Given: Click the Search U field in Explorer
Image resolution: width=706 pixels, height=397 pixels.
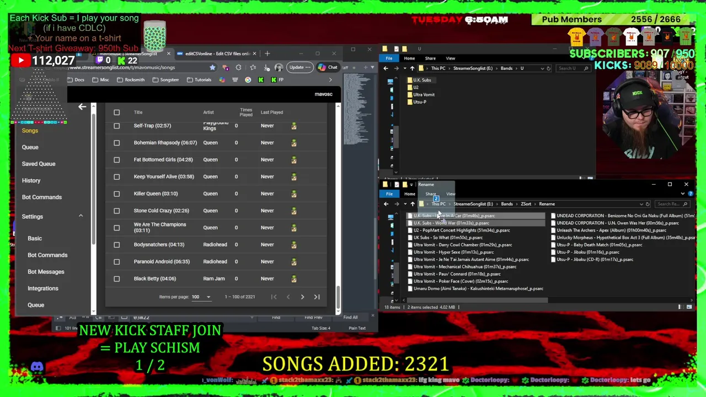Looking at the screenshot, I should tap(573, 68).
